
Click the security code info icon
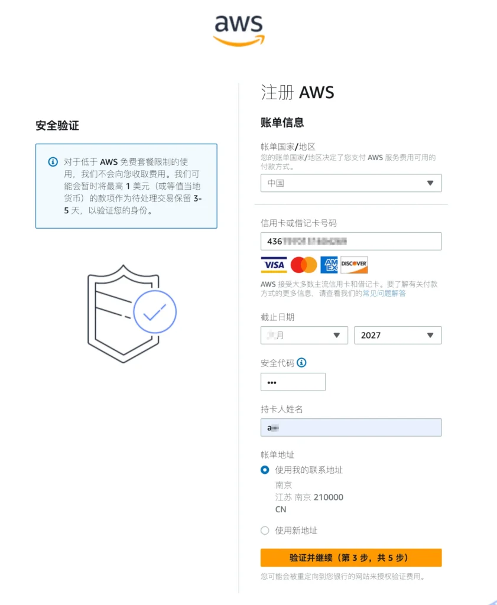click(302, 363)
